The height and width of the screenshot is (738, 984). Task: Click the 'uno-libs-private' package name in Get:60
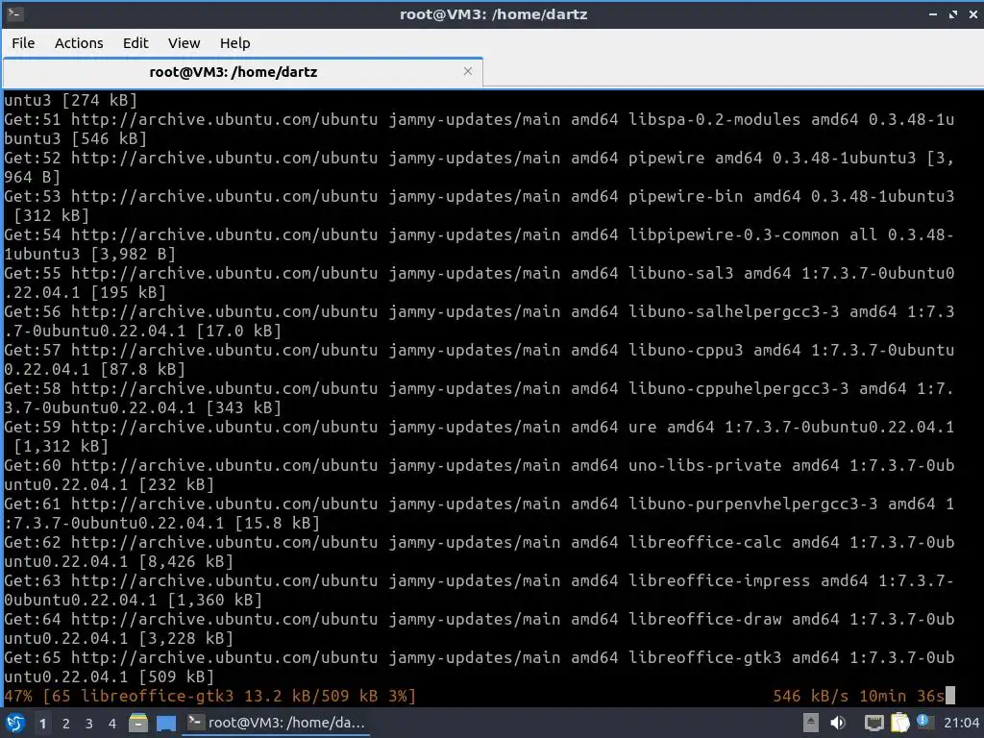tap(705, 465)
